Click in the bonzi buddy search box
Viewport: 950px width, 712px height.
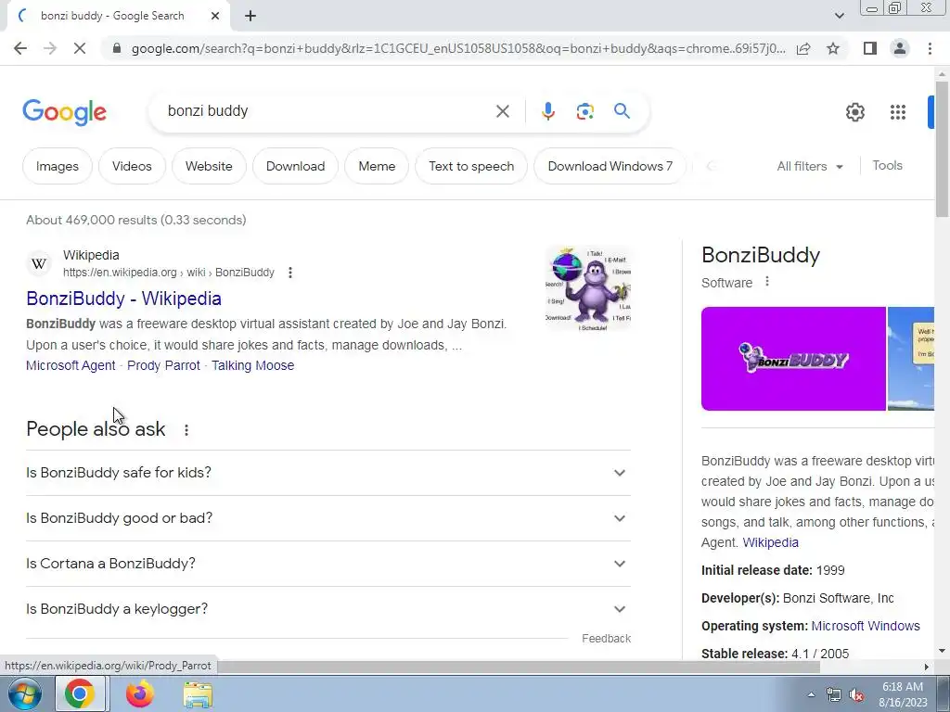click(327, 111)
